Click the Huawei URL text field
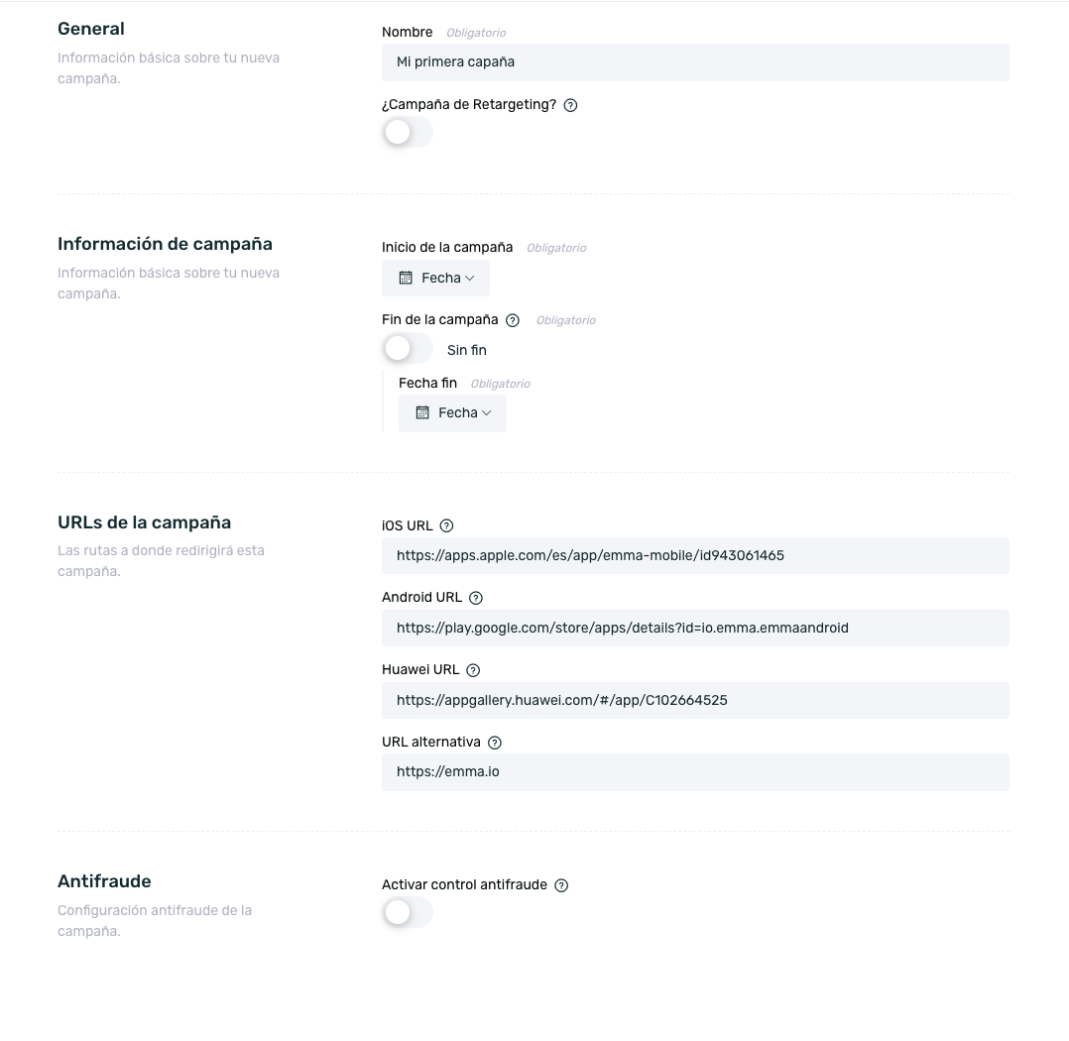Image resolution: width=1069 pixels, height=1041 pixels. 695,700
